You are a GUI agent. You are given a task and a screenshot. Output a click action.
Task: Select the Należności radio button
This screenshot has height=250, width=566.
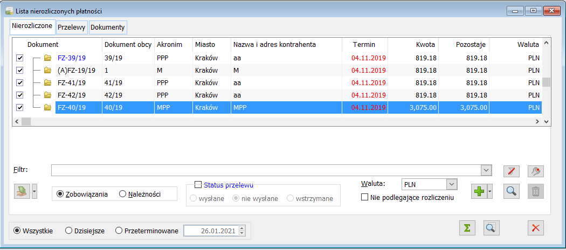[122, 194]
